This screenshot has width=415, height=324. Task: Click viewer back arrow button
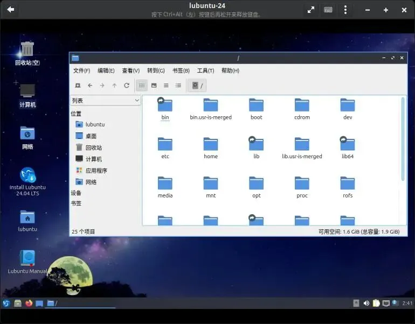tap(11, 10)
